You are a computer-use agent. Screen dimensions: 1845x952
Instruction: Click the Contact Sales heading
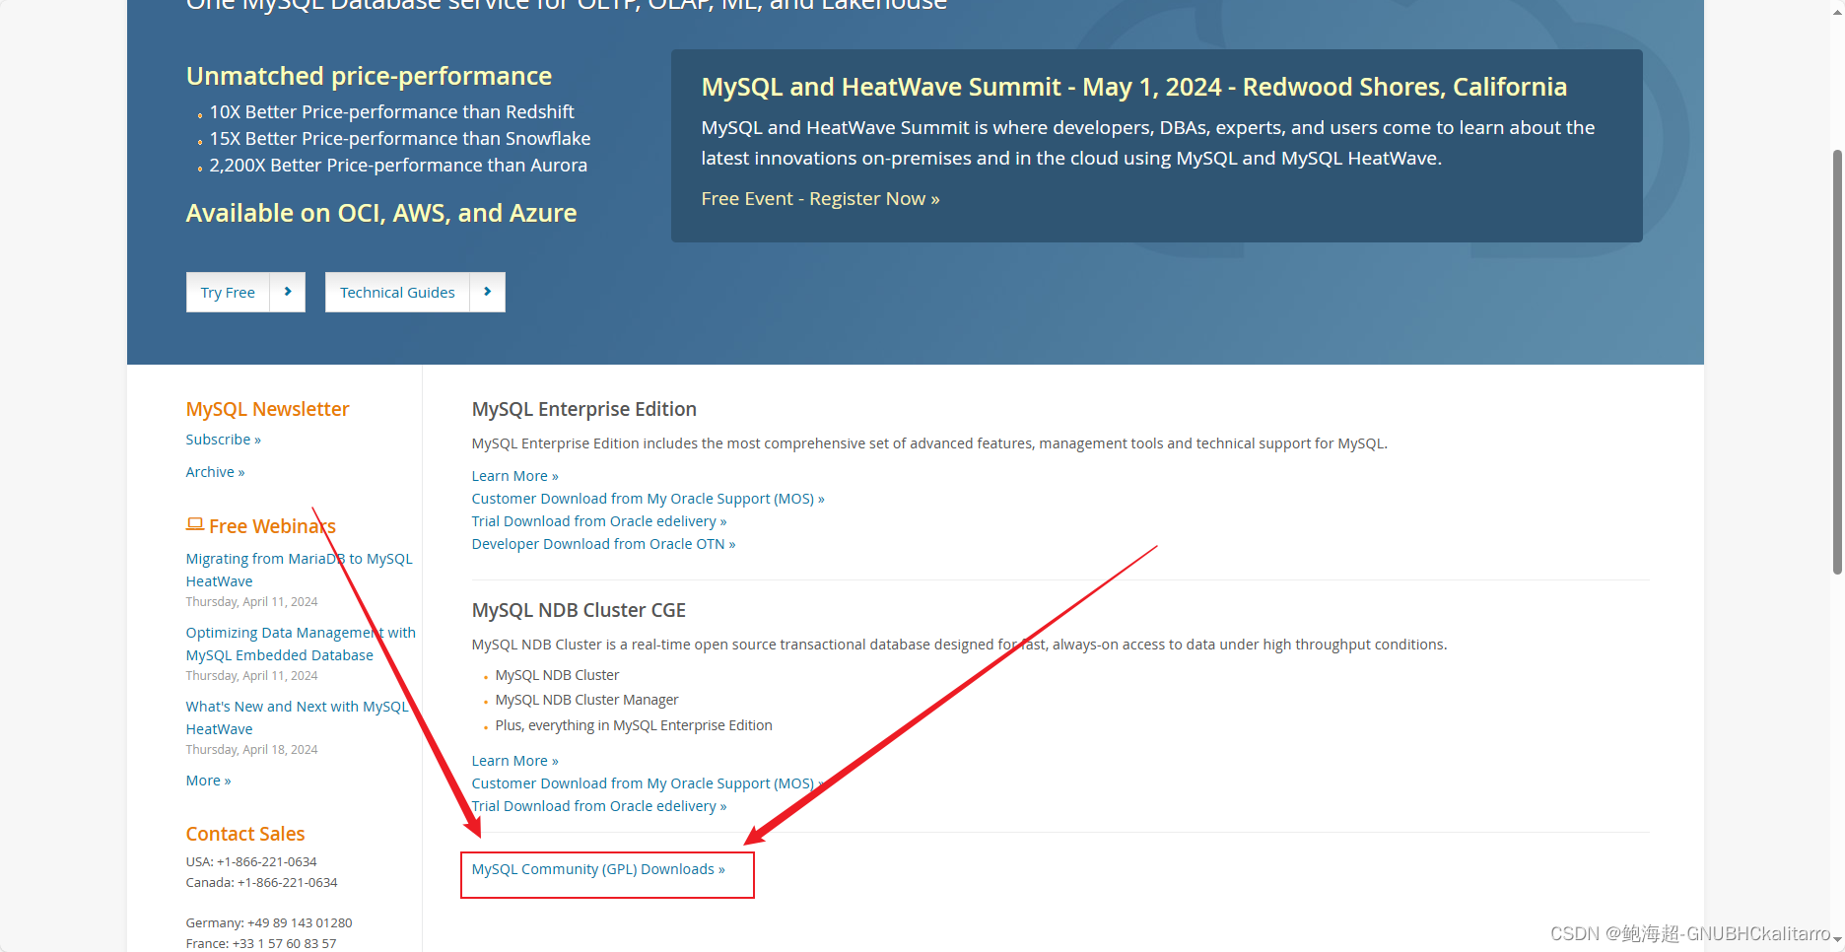pos(245,834)
